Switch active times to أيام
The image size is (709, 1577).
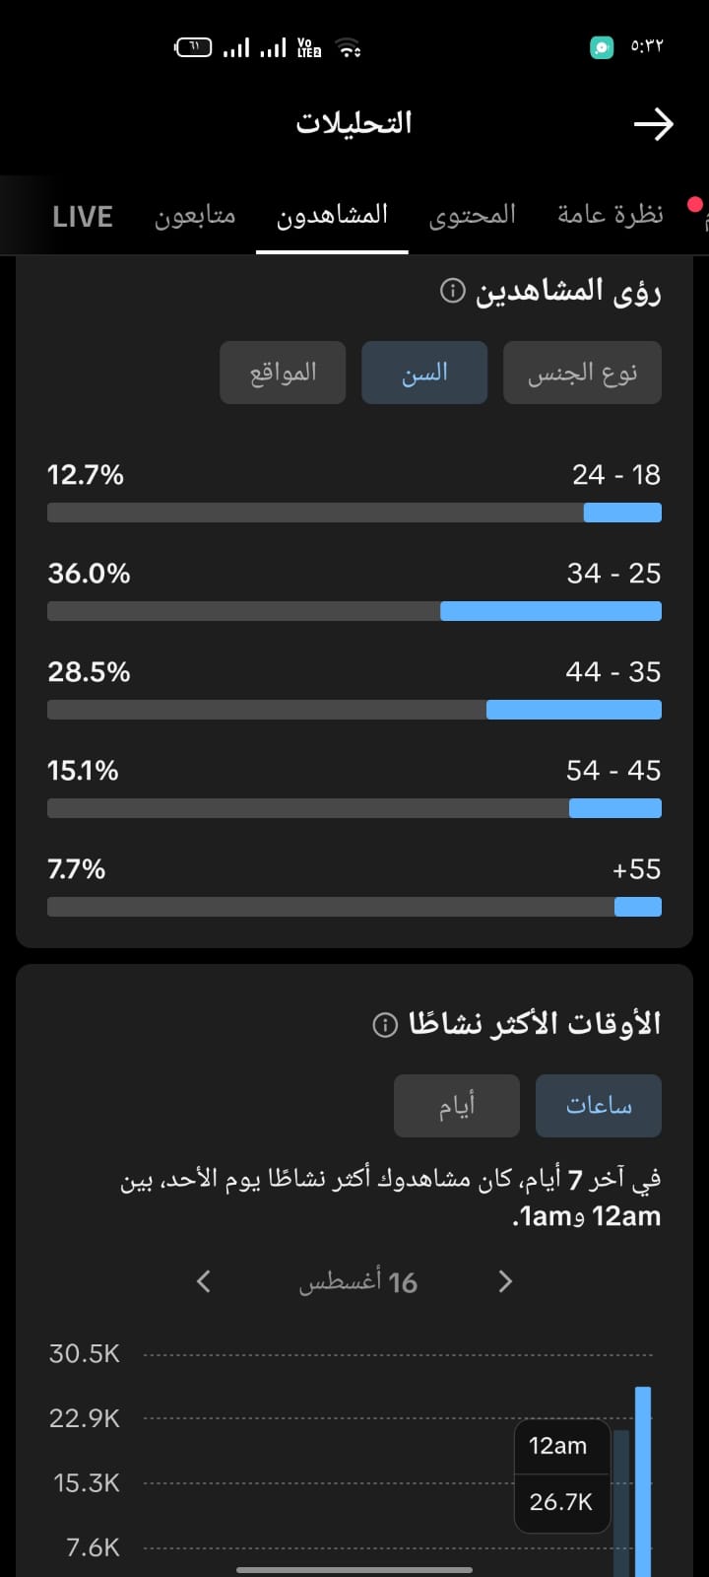[457, 1106]
